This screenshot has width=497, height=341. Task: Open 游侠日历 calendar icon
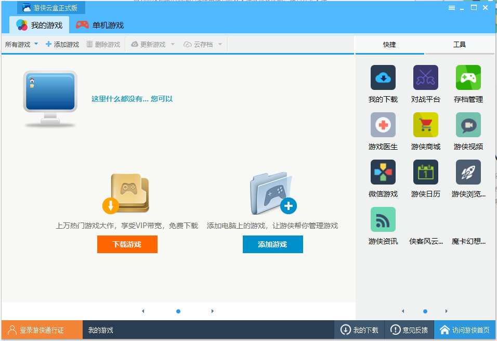tap(425, 172)
